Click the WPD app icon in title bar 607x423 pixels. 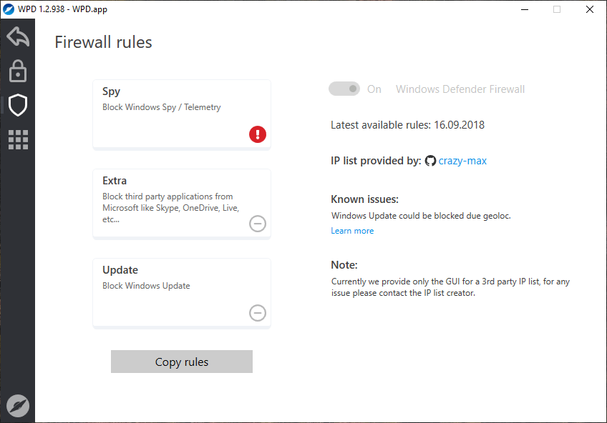pos(9,9)
